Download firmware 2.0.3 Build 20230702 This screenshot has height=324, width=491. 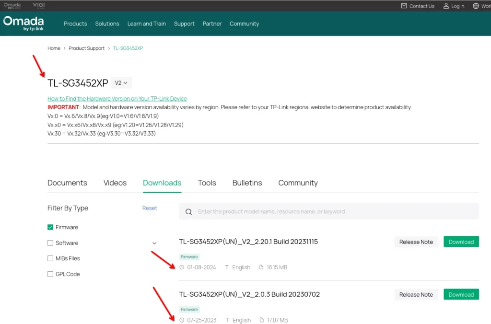pos(461,295)
